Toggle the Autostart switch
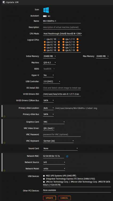This screenshot has height=201, width=113. (45, 16)
